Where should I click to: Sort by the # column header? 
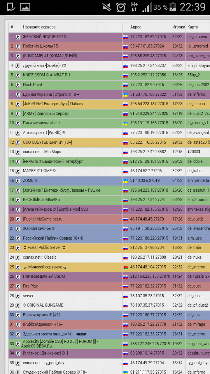(12, 27)
